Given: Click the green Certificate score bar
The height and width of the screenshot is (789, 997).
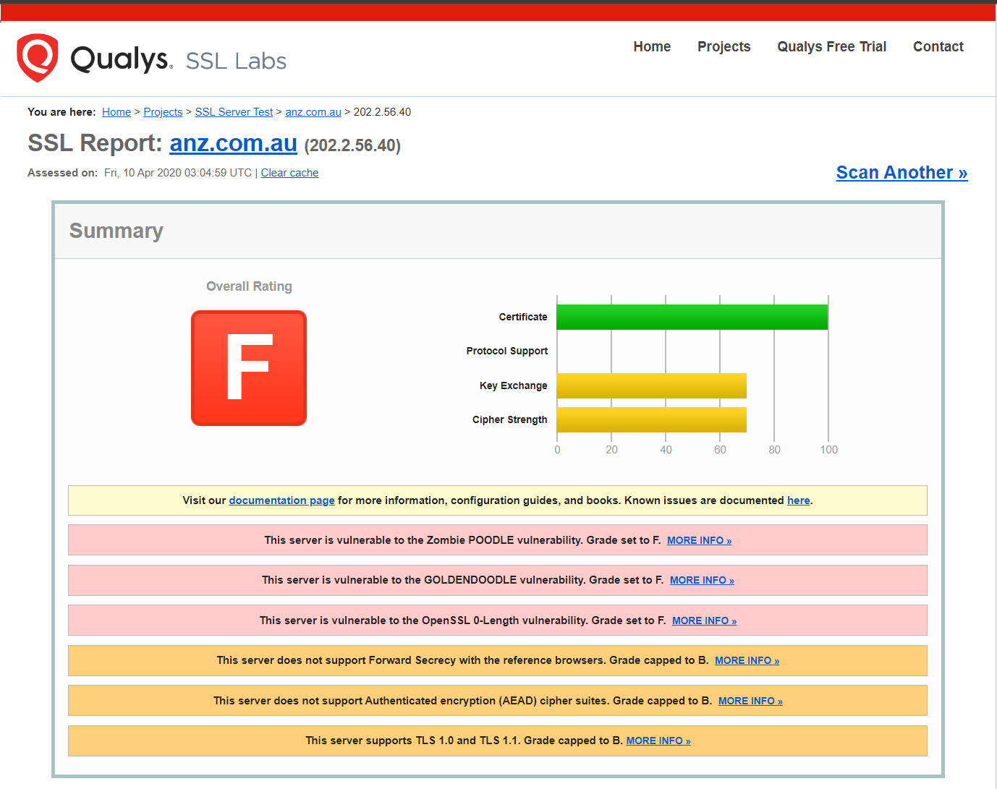Looking at the screenshot, I should [692, 317].
